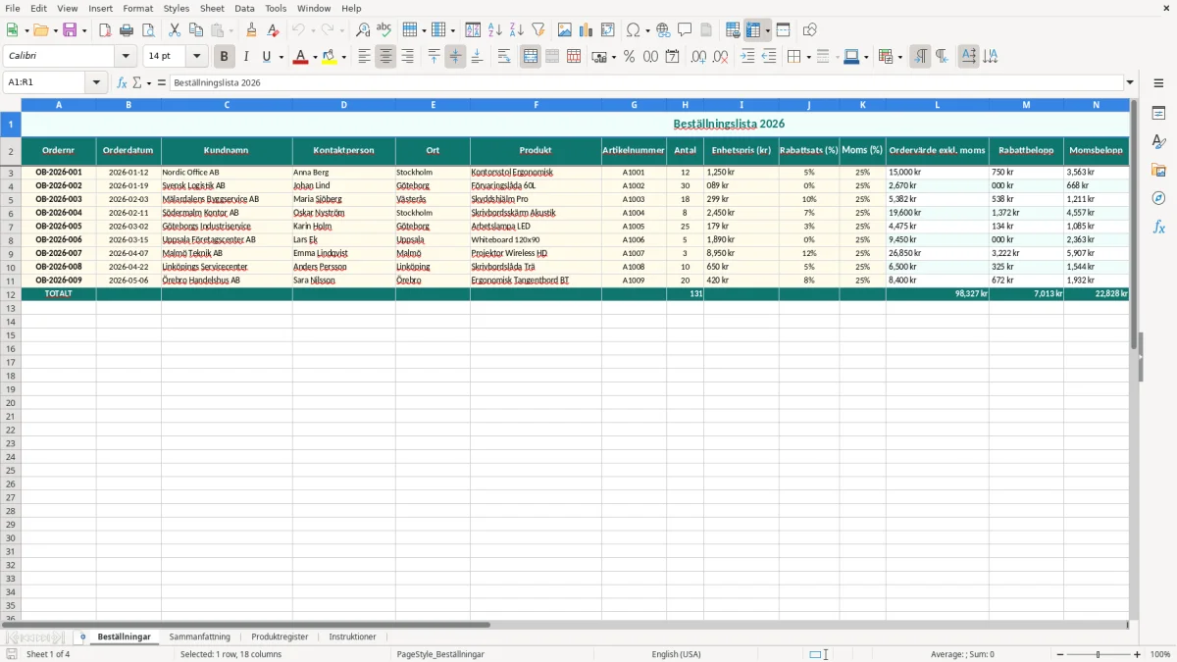Open the sidebar Navigator compass icon
The width and height of the screenshot is (1177, 662).
(x=1158, y=198)
